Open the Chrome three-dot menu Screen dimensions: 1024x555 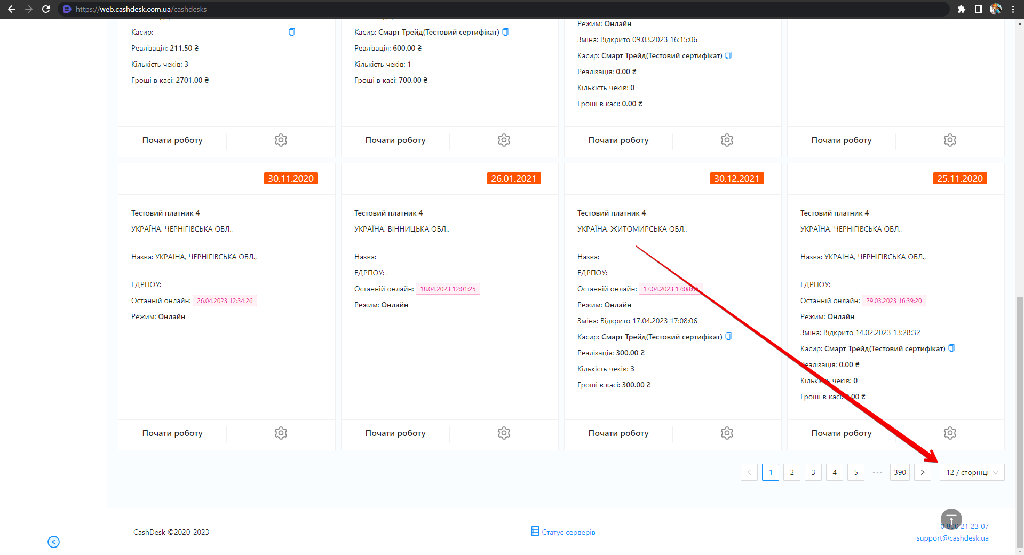(1013, 9)
